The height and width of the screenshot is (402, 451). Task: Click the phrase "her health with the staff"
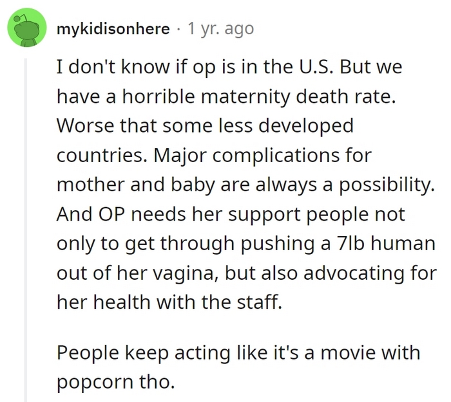point(169,302)
